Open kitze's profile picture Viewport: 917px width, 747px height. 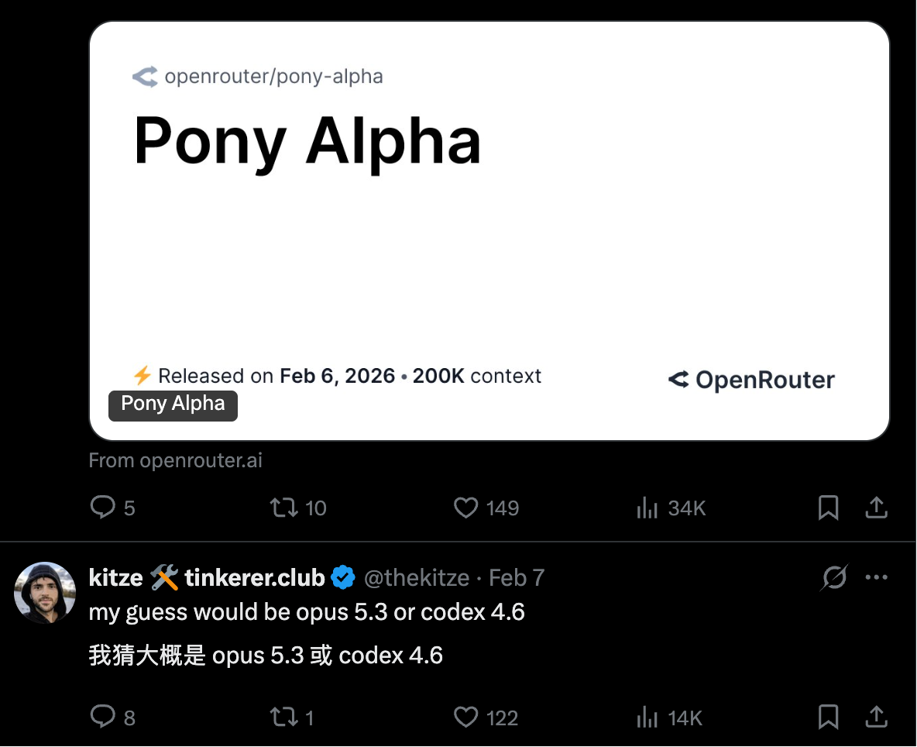44,592
